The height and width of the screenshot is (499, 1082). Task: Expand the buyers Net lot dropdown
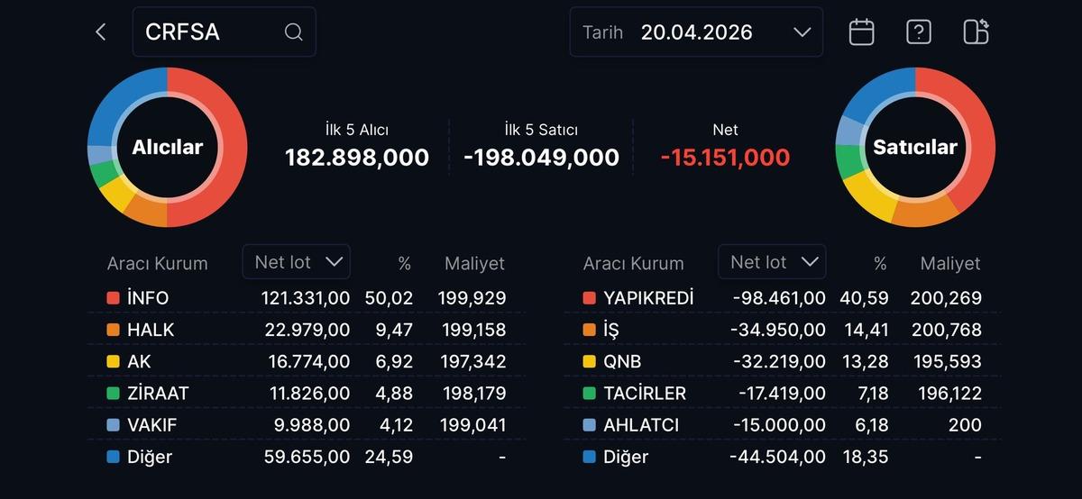tap(297, 262)
